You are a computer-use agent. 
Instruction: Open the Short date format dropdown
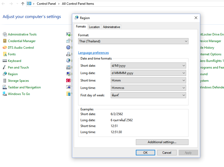[148, 65]
